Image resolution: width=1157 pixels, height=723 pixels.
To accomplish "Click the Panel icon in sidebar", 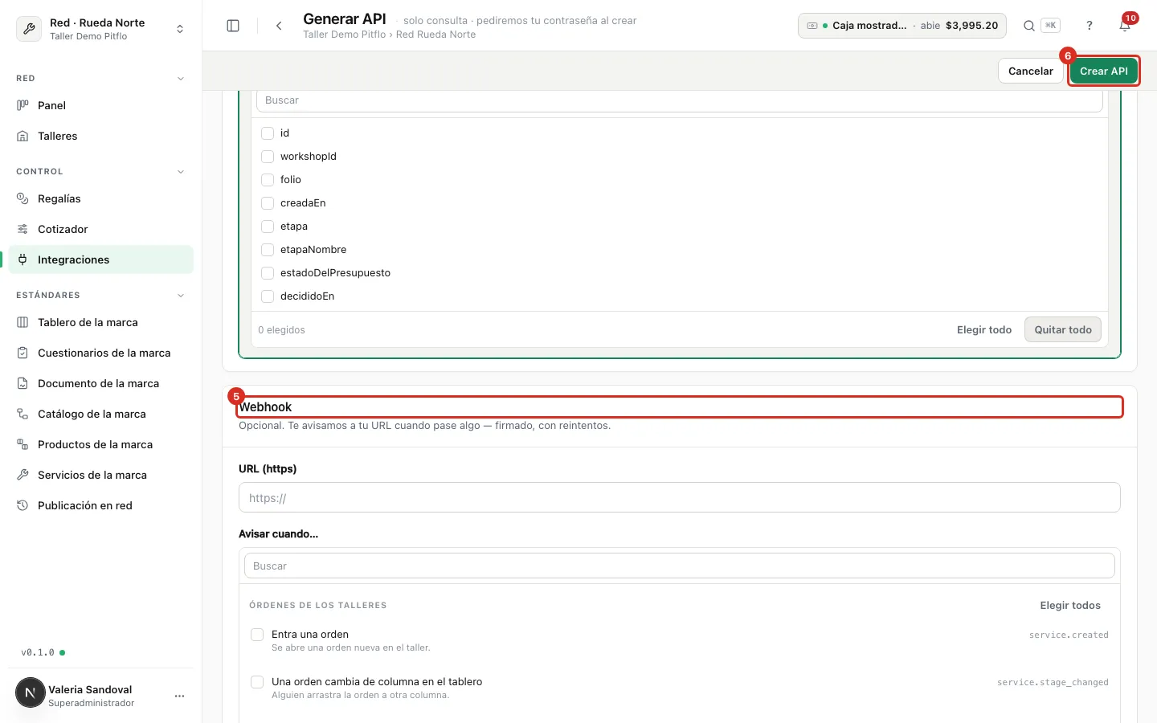I will (x=22, y=105).
